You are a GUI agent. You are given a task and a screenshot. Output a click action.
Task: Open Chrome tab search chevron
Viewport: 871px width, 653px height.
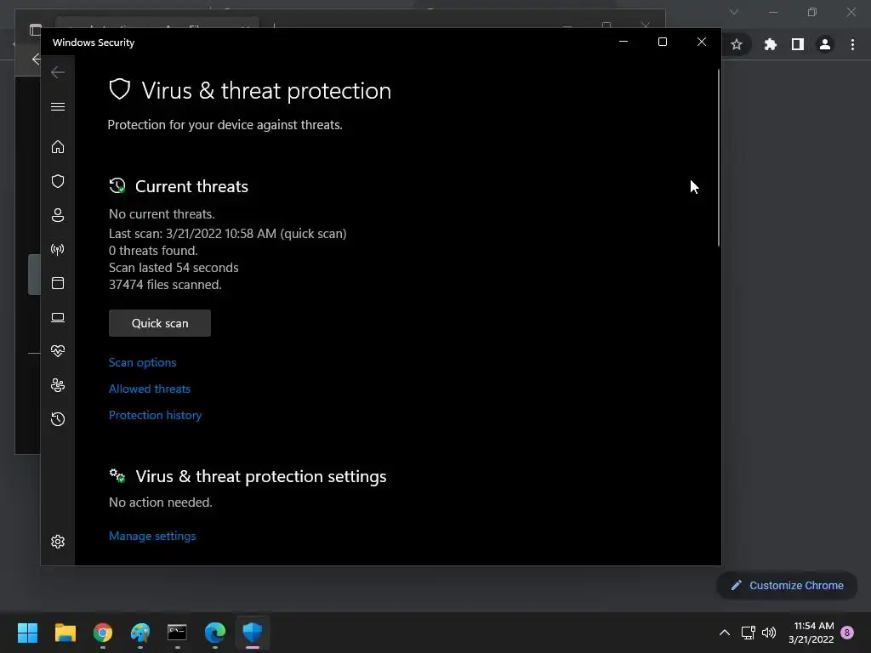point(734,12)
